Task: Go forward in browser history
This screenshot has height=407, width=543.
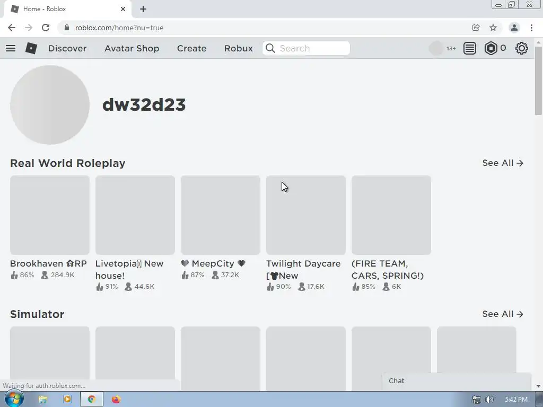Action: click(29, 28)
